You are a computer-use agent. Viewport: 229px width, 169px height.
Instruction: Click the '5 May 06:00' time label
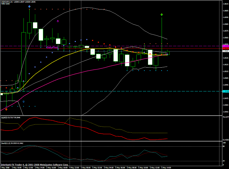tap(120, 168)
